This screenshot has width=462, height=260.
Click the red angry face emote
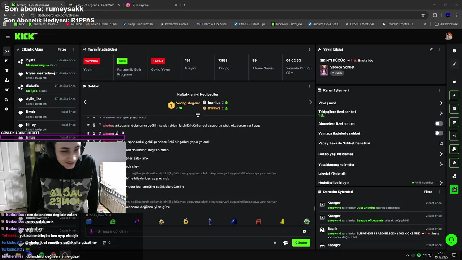[x=258, y=222]
